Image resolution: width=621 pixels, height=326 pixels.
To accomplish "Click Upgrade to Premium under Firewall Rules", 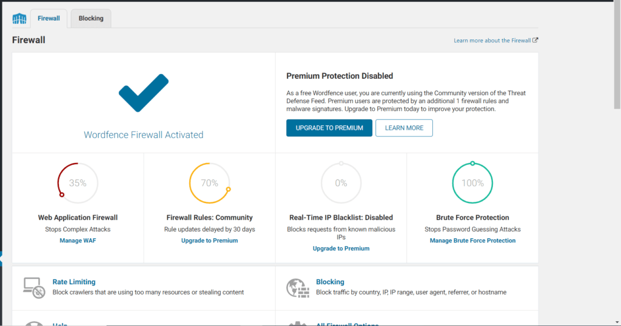I will coord(209,241).
